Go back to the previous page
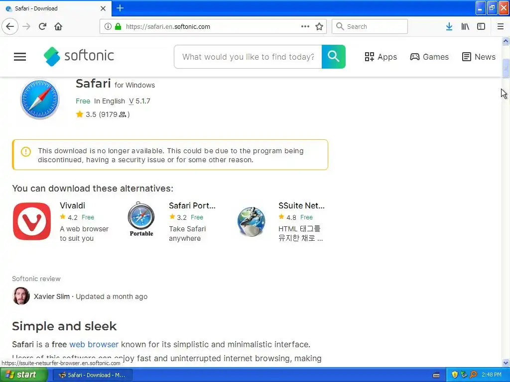This screenshot has height=382, width=510. 10,27
